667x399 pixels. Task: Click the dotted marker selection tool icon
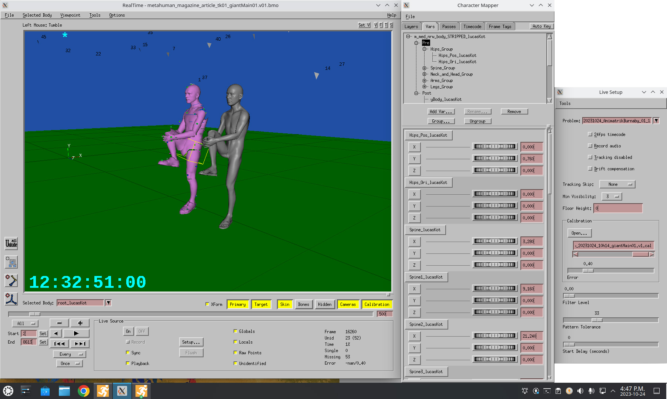pos(11,262)
